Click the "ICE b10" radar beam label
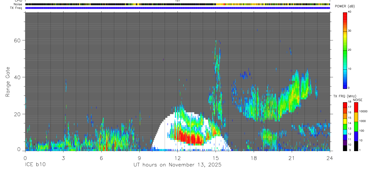The height and width of the screenshot is (171, 371). click(35, 165)
